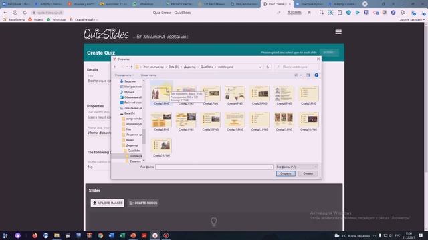428x240 pixels.
Task: Open the Windows Start menu
Action: (x=5, y=235)
